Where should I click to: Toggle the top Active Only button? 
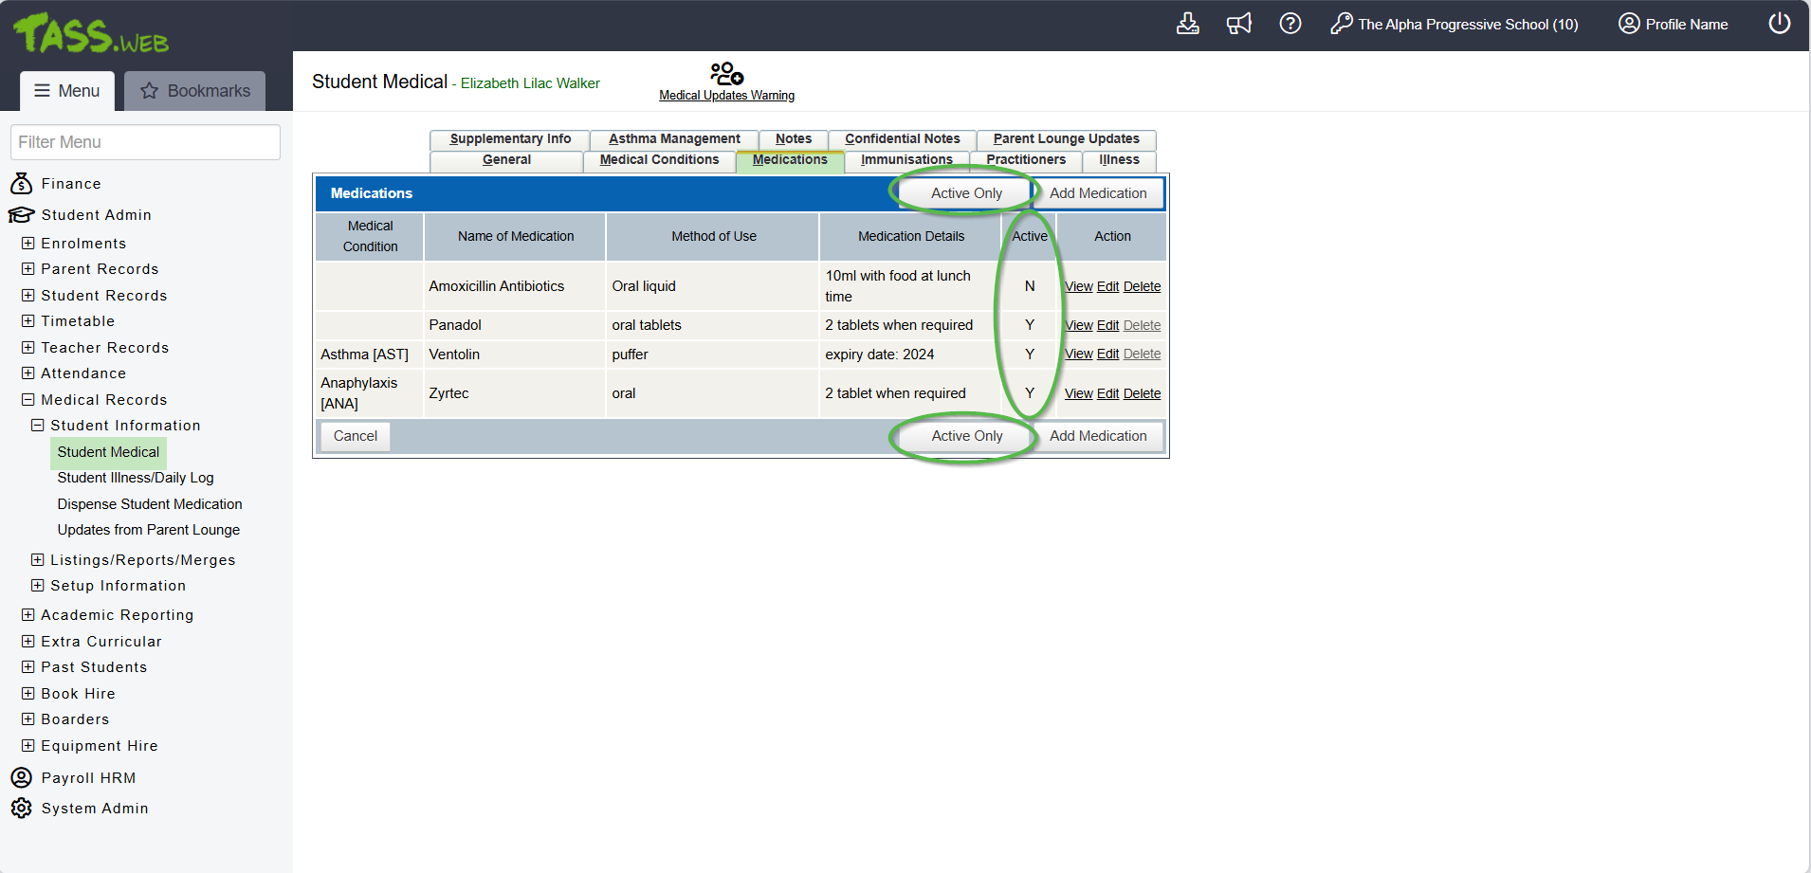[x=965, y=193]
